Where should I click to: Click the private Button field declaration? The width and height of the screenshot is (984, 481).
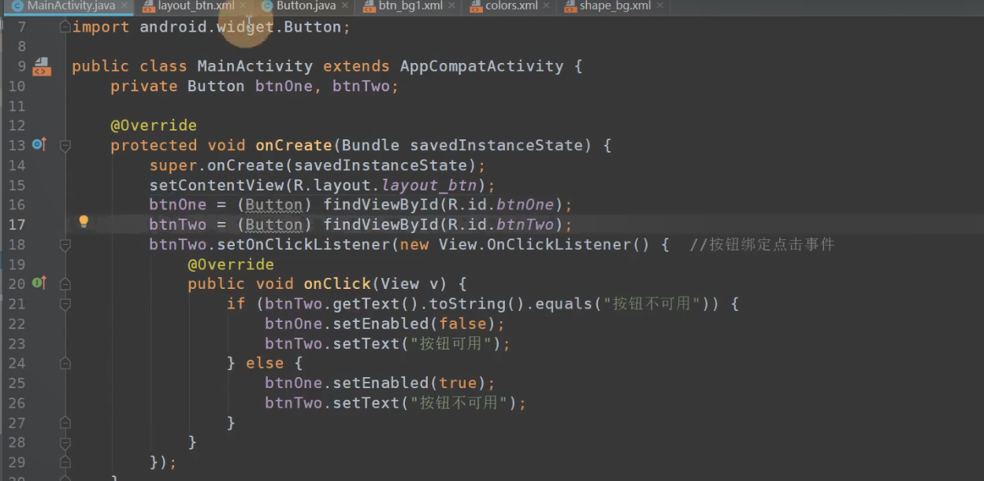coord(254,86)
